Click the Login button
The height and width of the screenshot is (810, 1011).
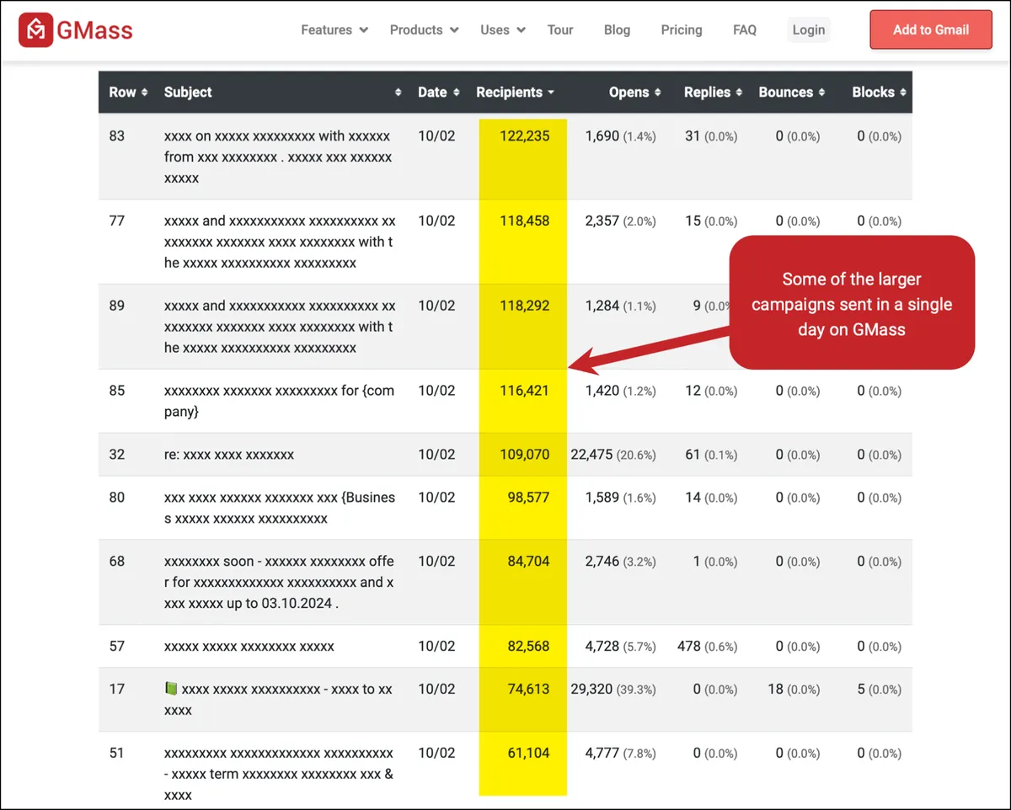coord(809,29)
